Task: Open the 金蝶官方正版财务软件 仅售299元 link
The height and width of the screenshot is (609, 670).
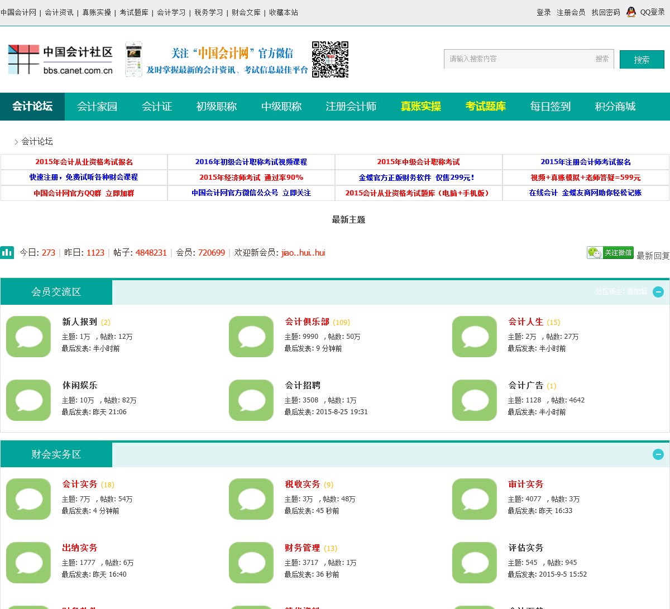Action: pyautogui.click(x=417, y=178)
